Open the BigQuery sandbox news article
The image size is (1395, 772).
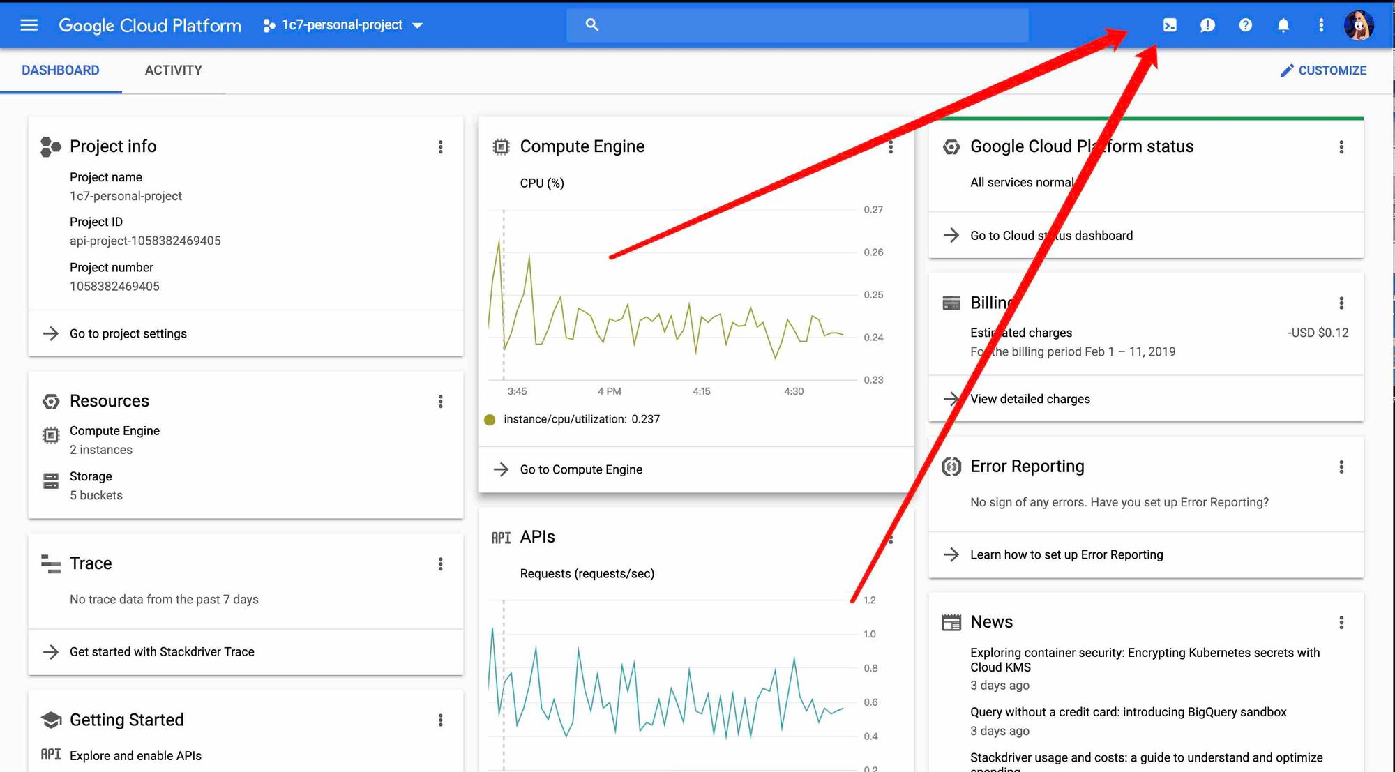(x=1128, y=712)
